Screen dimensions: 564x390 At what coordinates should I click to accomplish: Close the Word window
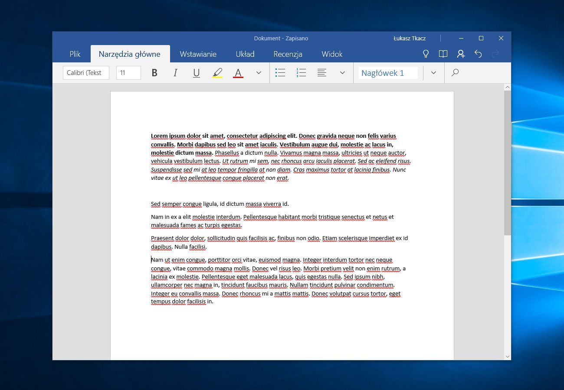[501, 38]
